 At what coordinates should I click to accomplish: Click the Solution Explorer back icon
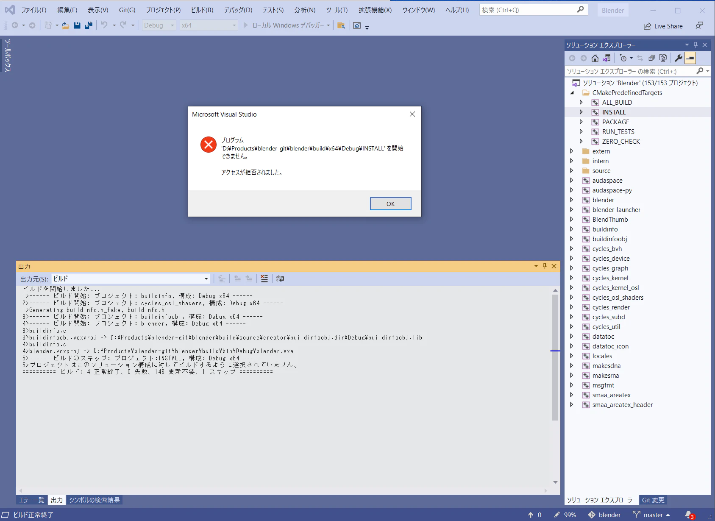point(572,58)
